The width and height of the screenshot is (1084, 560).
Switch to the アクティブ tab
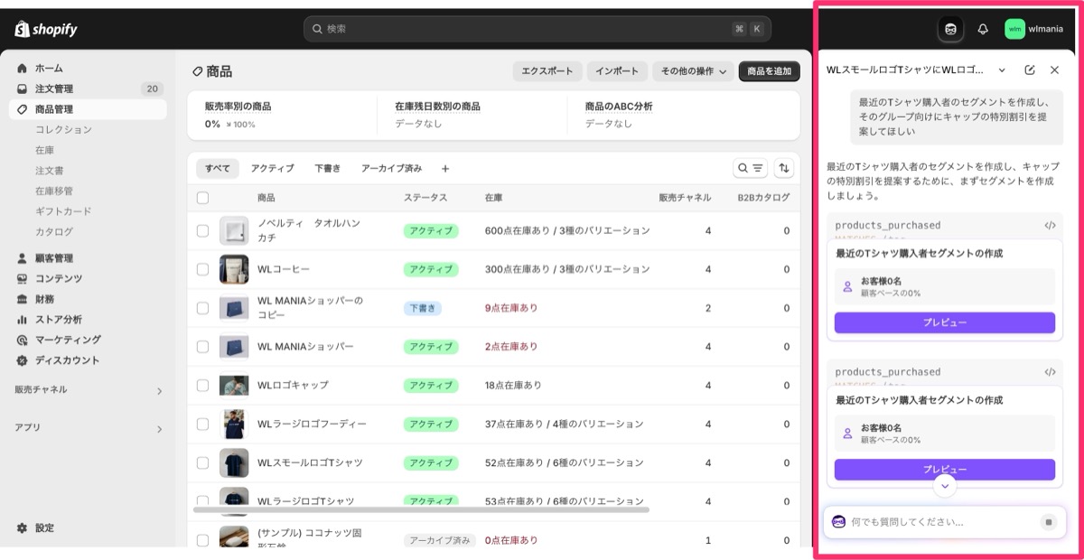click(273, 168)
